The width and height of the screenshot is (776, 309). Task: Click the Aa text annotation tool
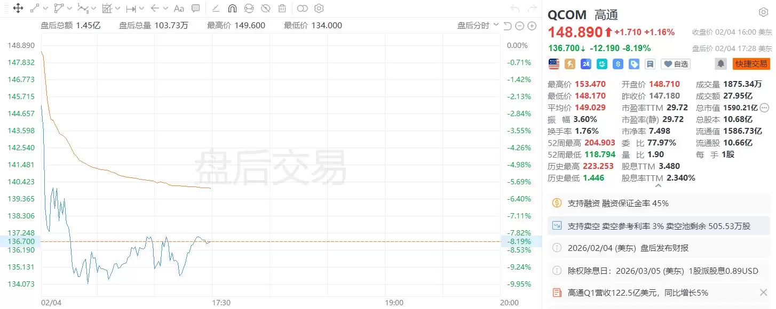[x=179, y=9]
